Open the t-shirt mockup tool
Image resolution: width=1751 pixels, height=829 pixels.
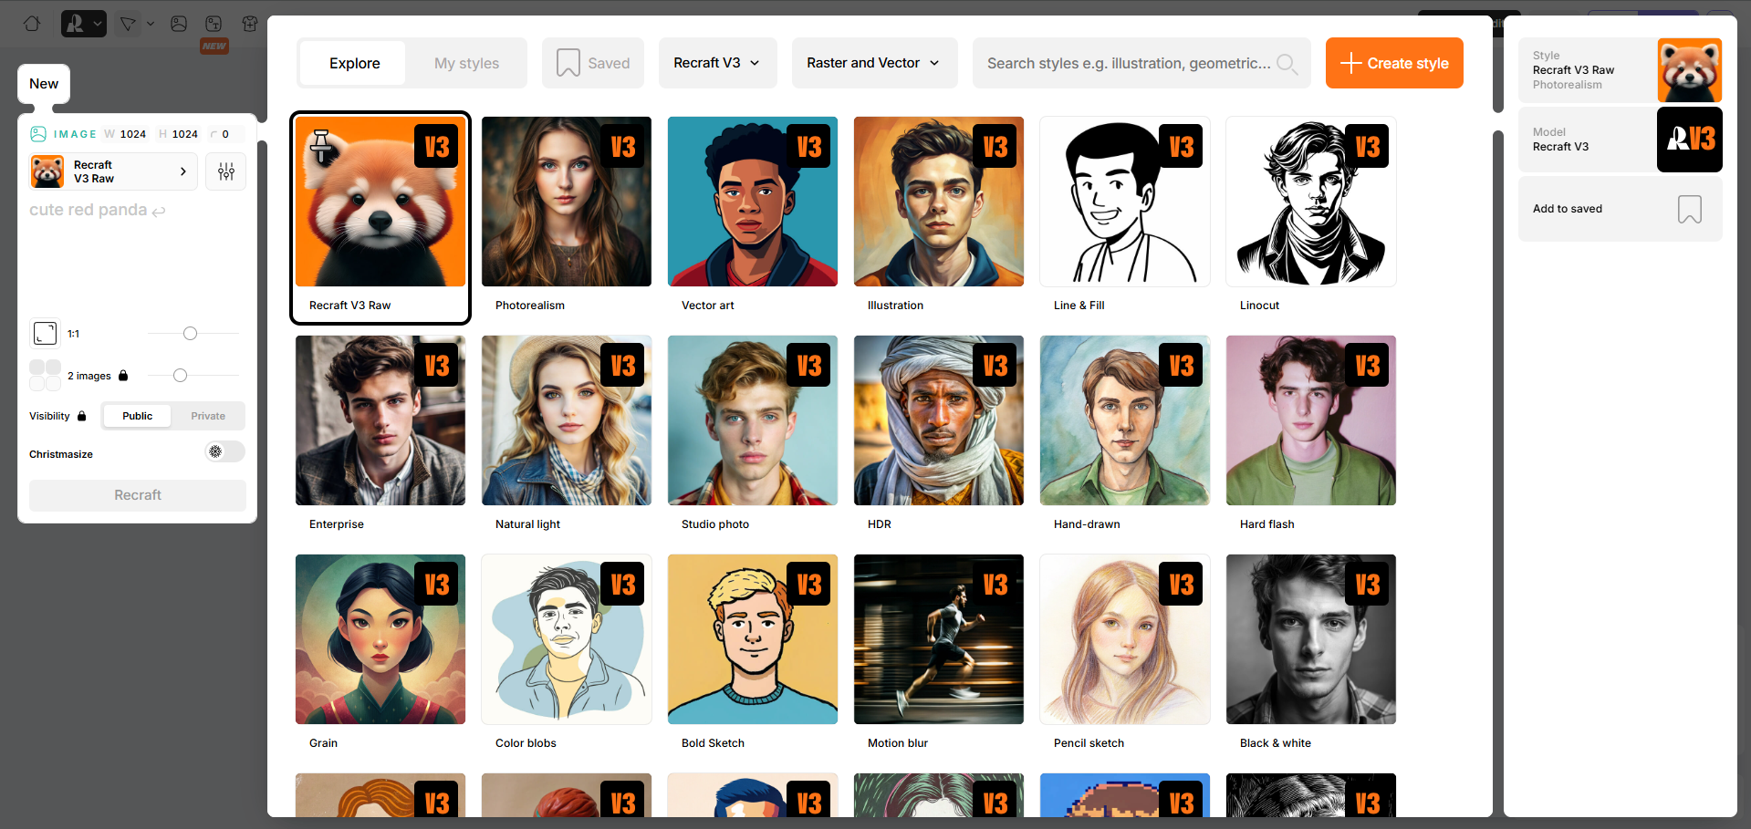[249, 24]
